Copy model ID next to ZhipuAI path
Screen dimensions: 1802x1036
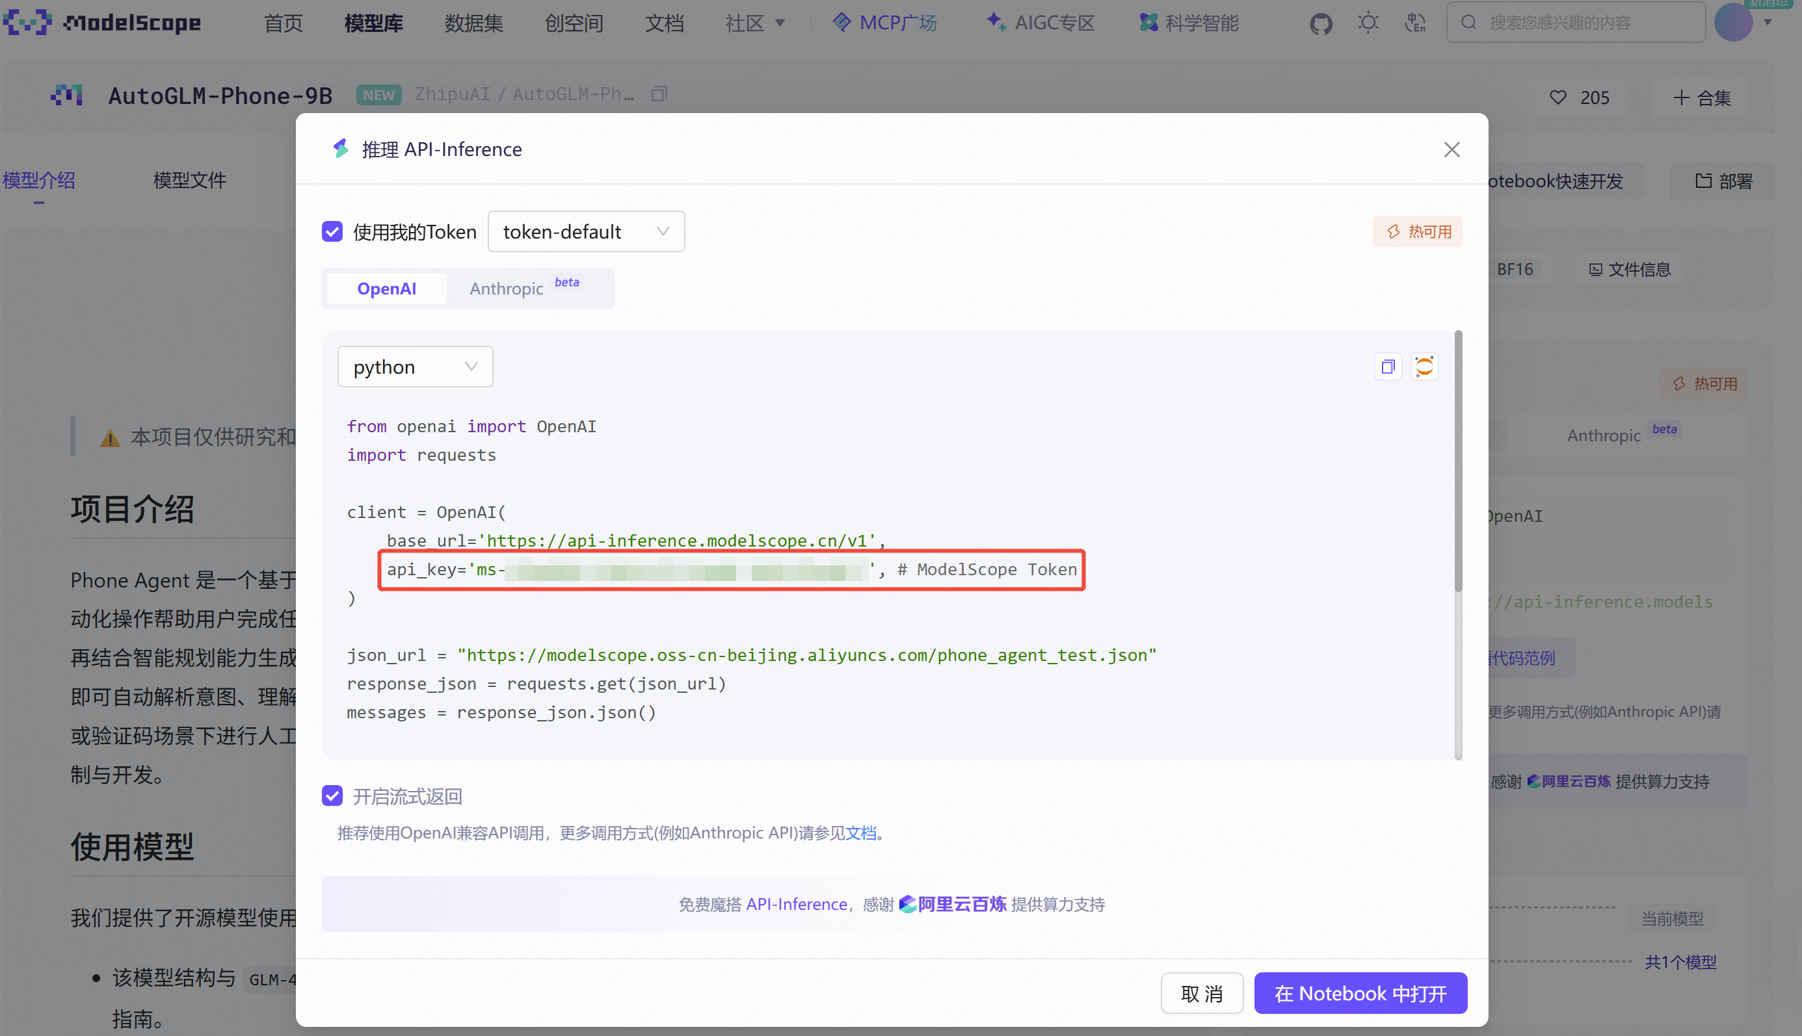pos(659,94)
